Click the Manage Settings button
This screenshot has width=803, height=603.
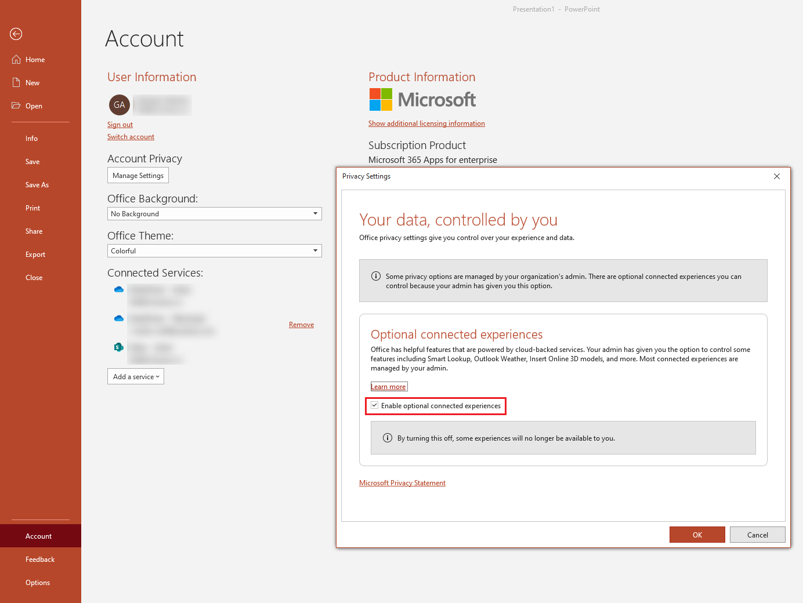[138, 176]
